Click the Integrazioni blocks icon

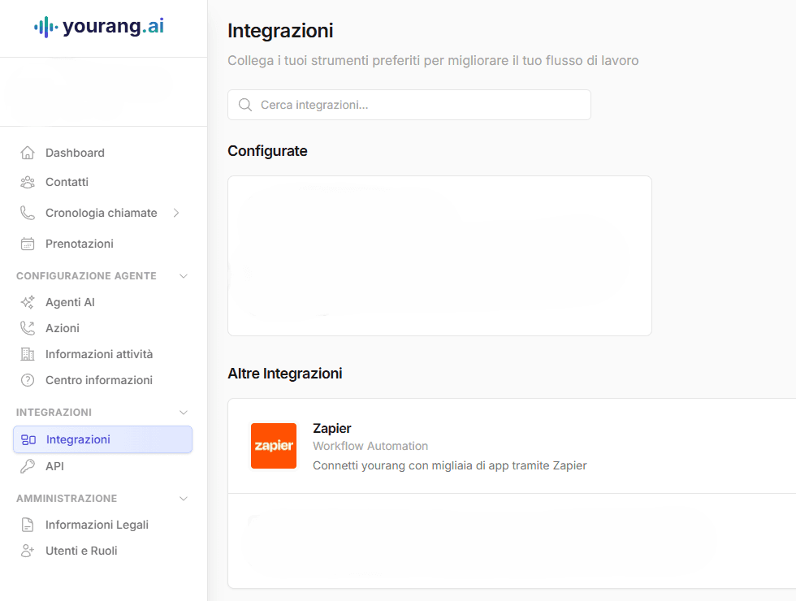[28, 439]
